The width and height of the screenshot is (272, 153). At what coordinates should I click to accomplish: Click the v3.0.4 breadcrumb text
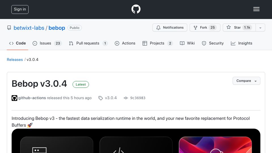(x=32, y=59)
